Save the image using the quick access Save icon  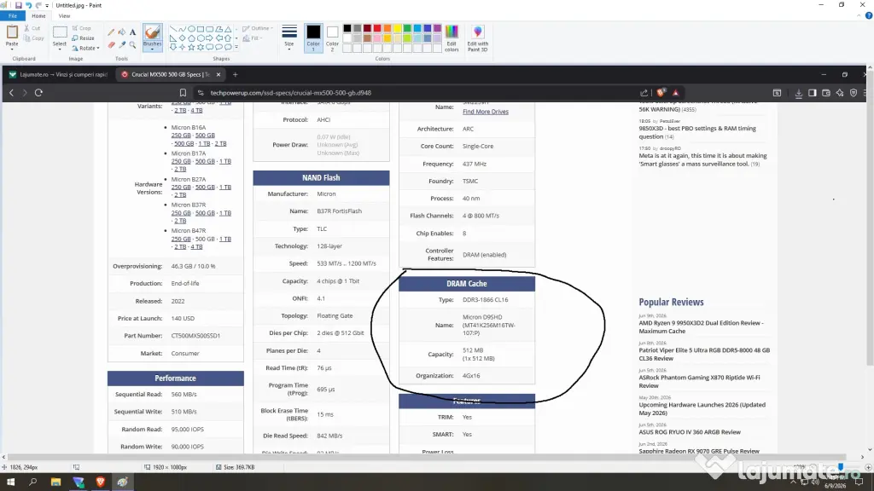[x=18, y=5]
